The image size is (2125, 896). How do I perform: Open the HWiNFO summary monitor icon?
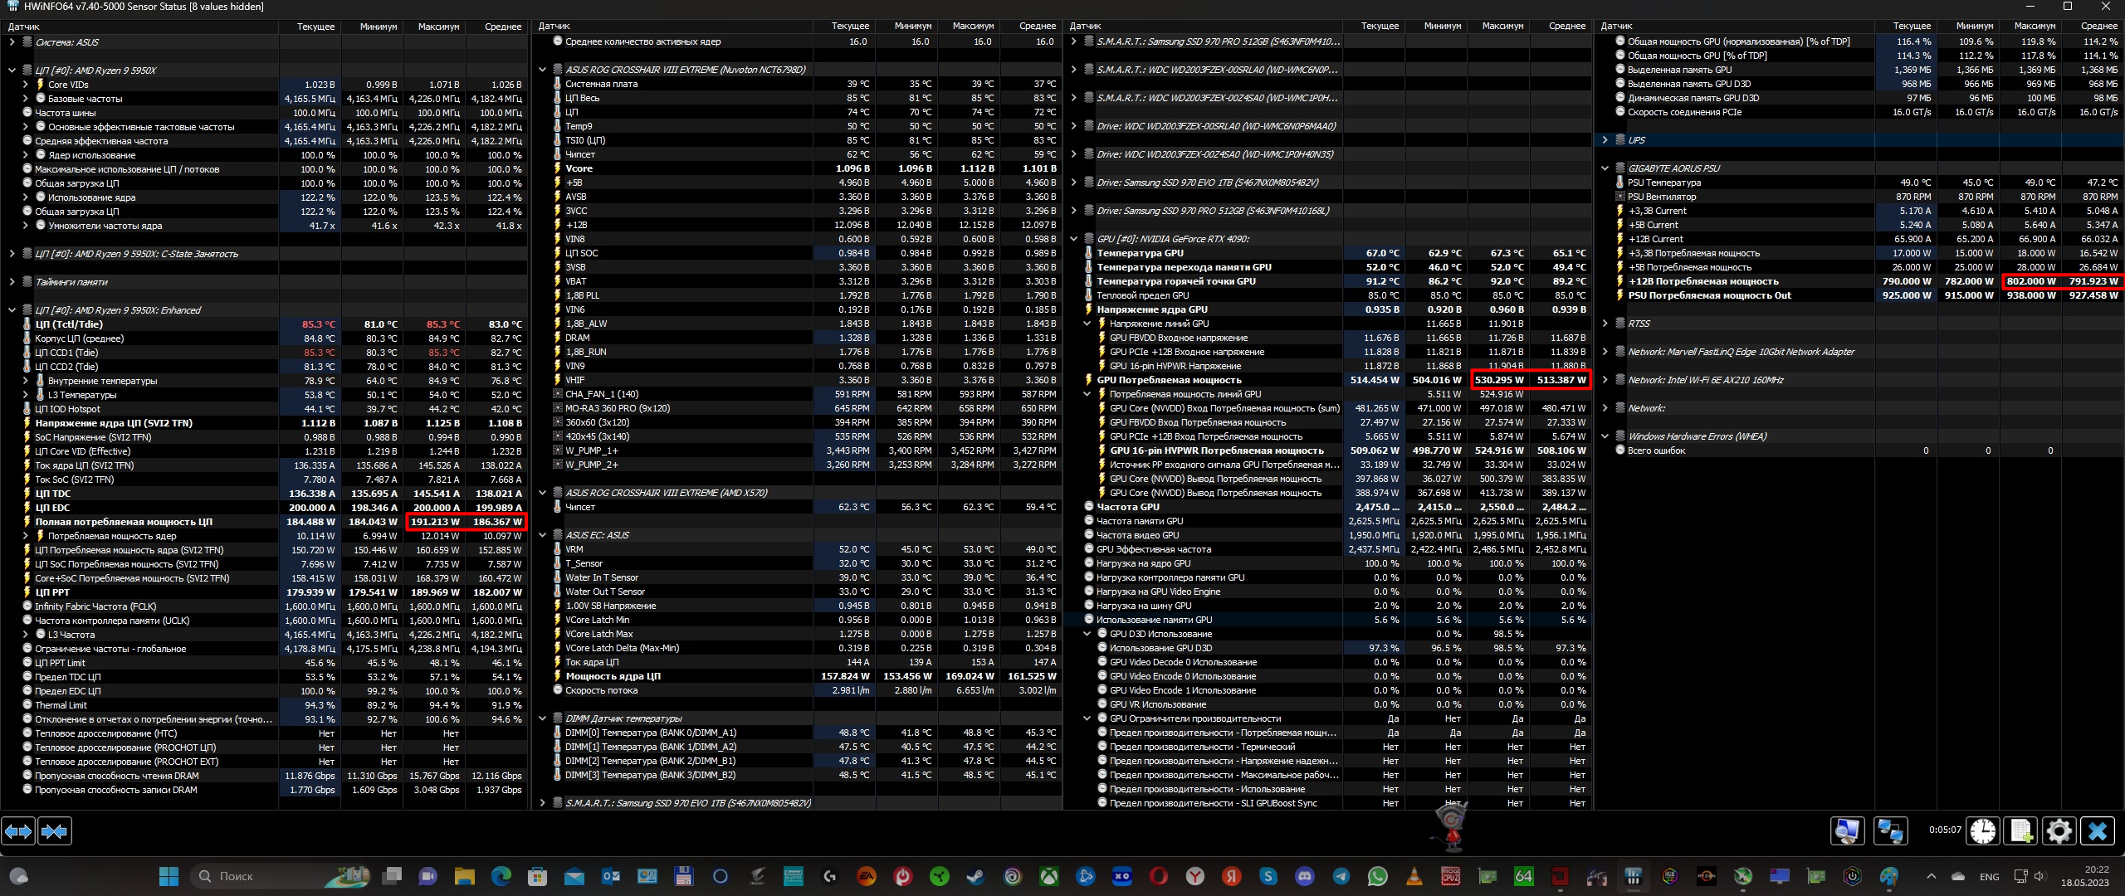[x=1847, y=830]
